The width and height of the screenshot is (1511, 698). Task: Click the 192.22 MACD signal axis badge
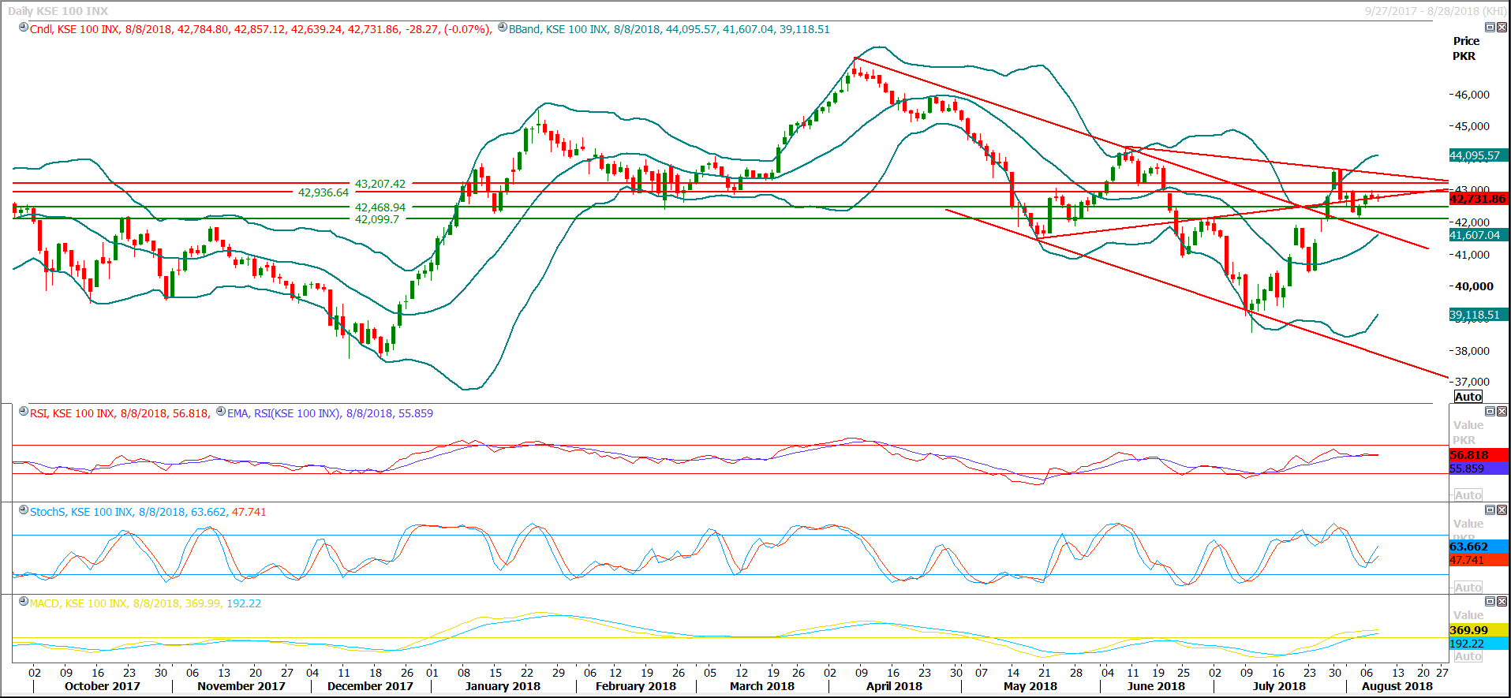pyautogui.click(x=1479, y=644)
